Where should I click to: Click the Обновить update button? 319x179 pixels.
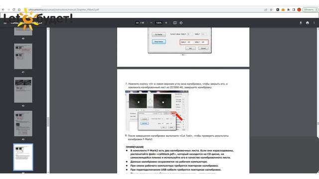309,9
